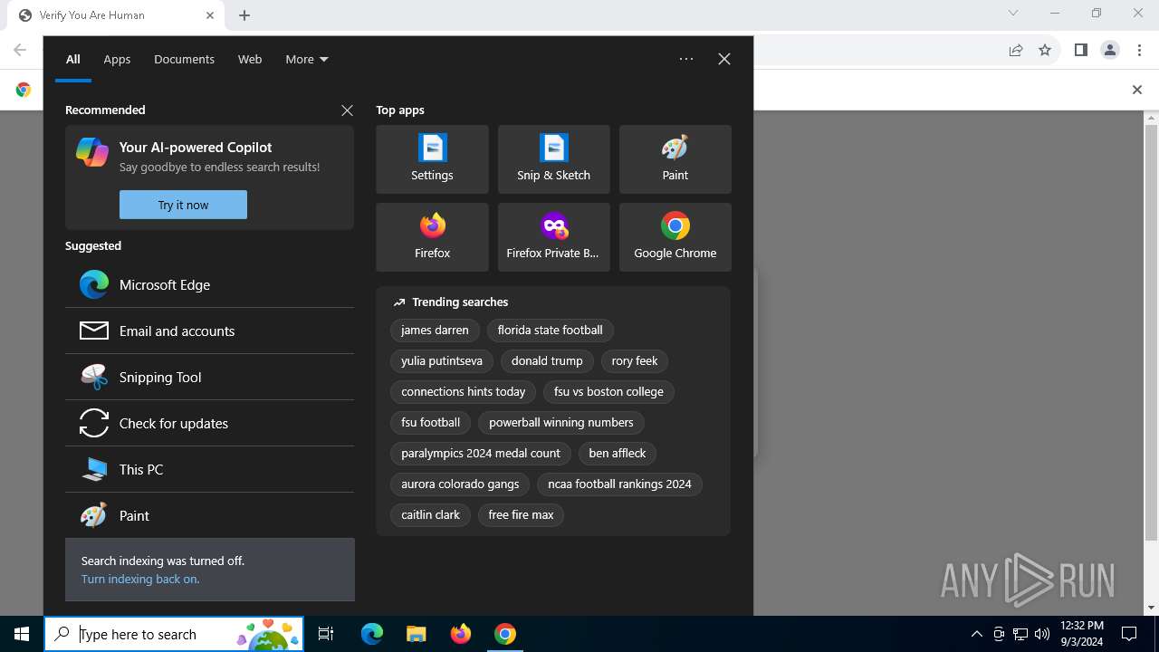The image size is (1159, 652).
Task: Switch to Apps search tab
Action: [117, 59]
